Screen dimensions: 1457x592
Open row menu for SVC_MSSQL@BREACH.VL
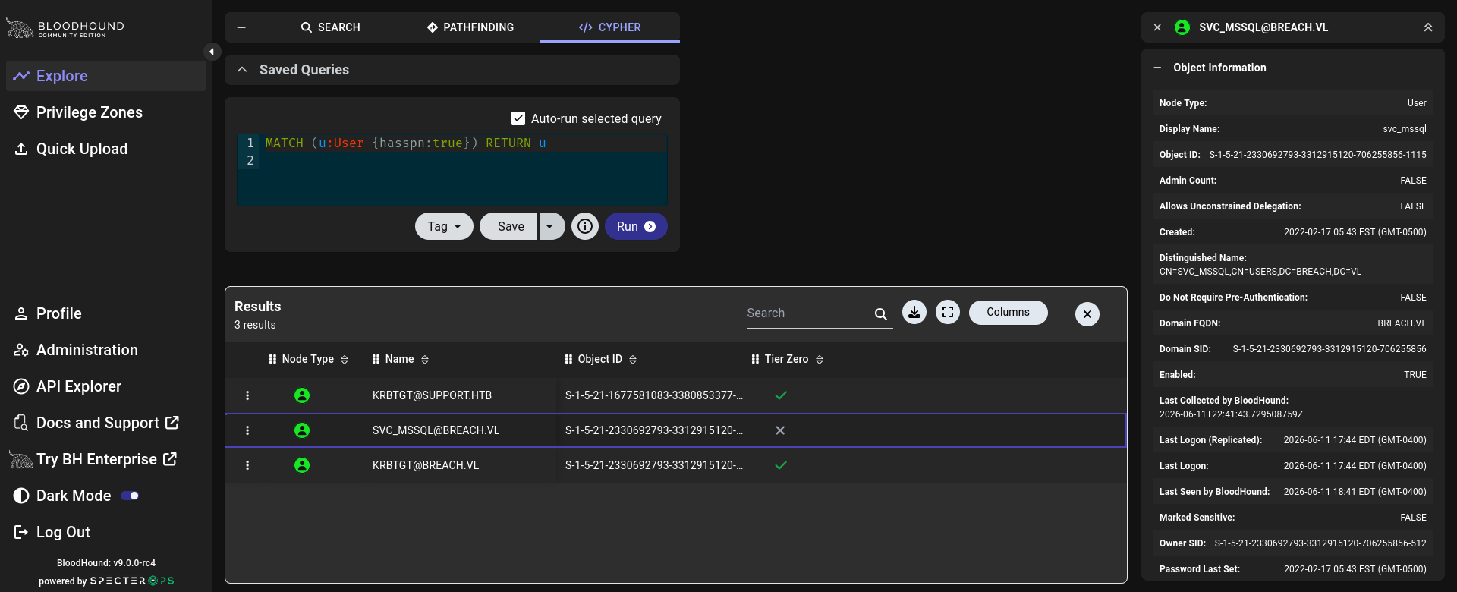(247, 430)
